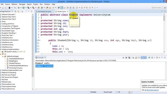The height and width of the screenshot is (94, 167).
Task: Open the Window menu
Action: (47, 4)
